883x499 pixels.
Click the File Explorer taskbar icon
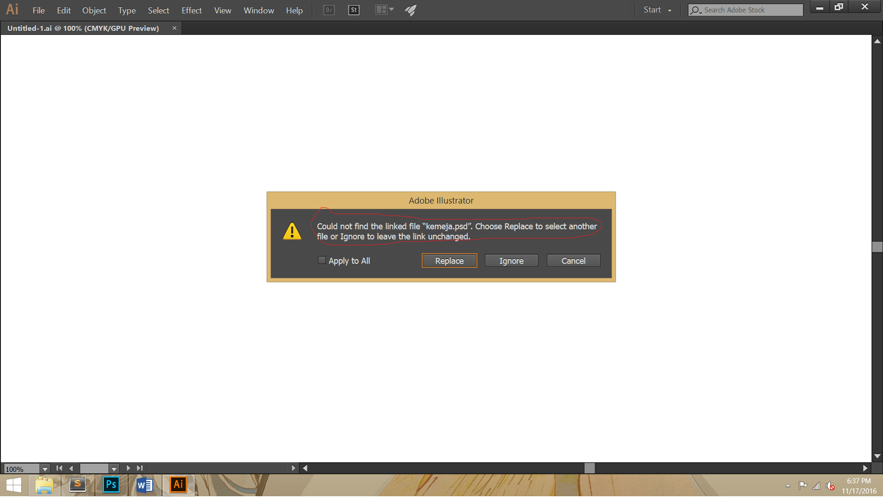[44, 484]
